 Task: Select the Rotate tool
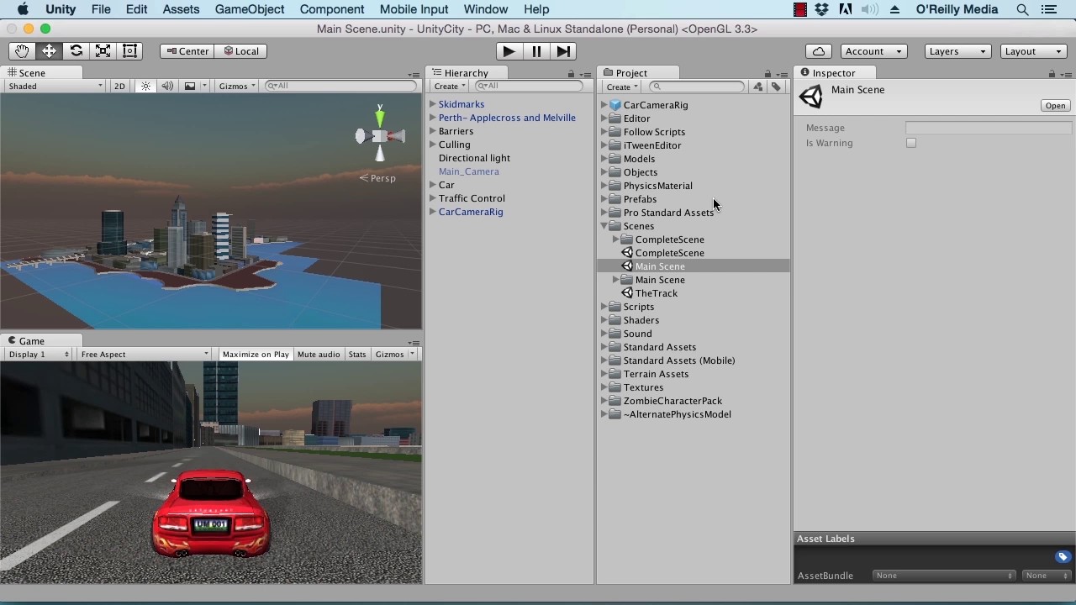(x=76, y=51)
